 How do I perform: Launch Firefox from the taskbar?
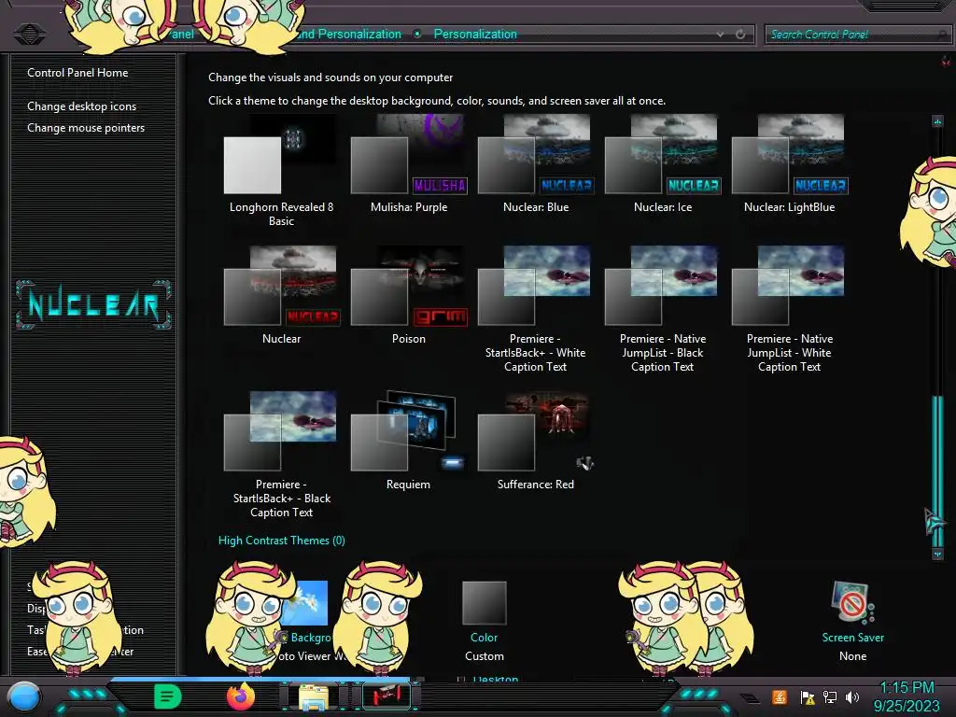(241, 696)
